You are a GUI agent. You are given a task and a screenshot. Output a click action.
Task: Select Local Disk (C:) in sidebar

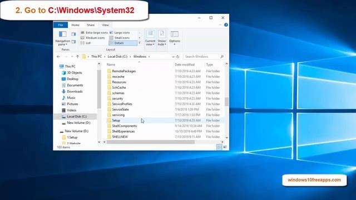click(x=75, y=116)
